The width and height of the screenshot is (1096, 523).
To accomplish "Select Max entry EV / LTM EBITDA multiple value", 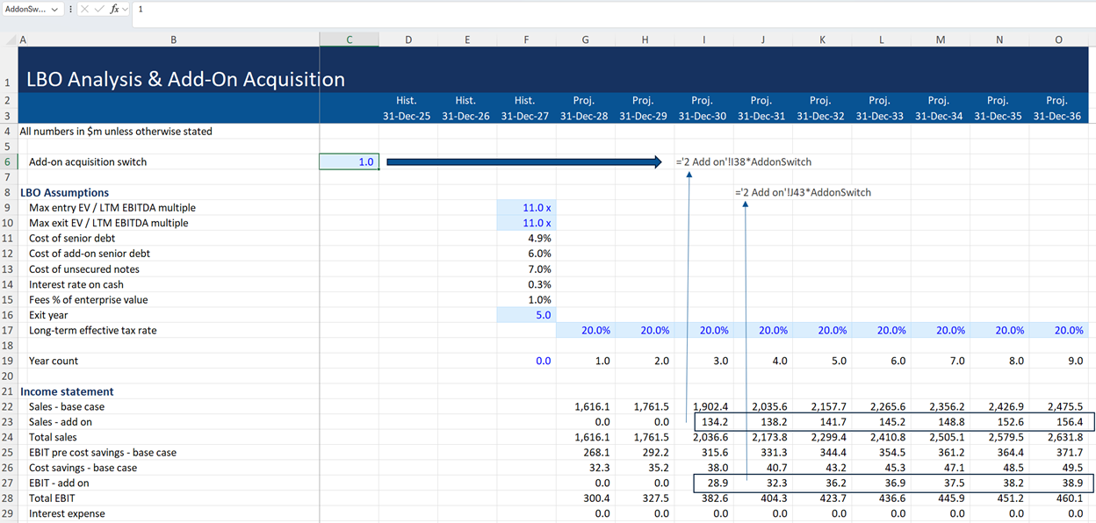I will point(526,208).
